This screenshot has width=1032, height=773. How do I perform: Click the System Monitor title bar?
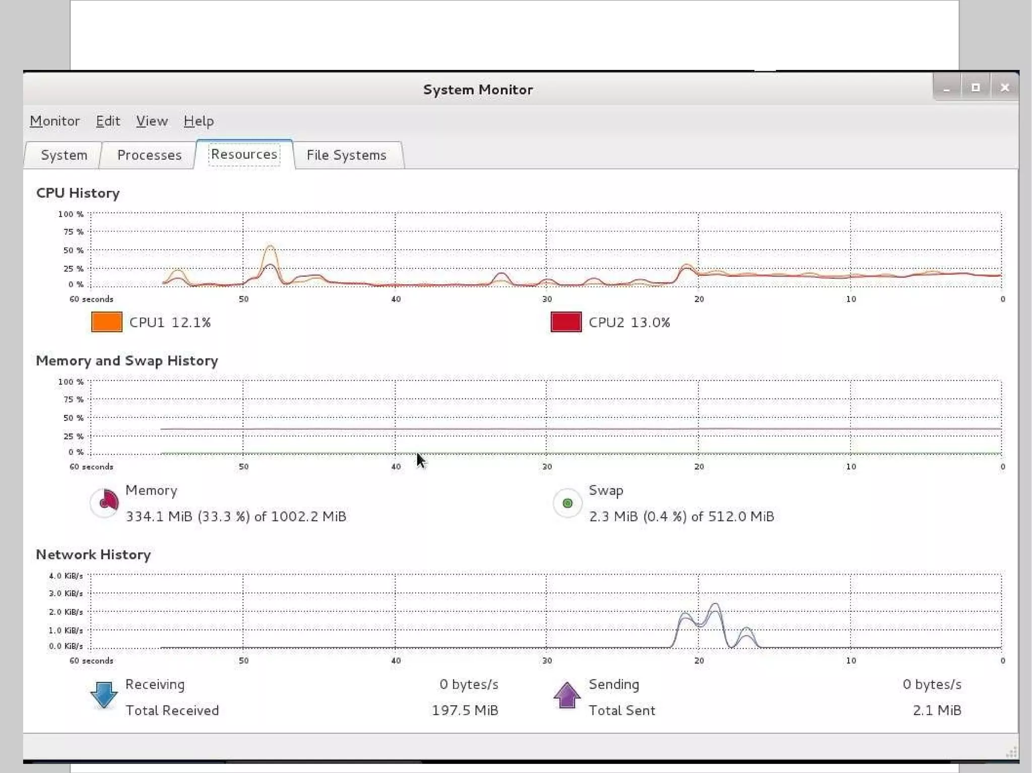point(477,90)
